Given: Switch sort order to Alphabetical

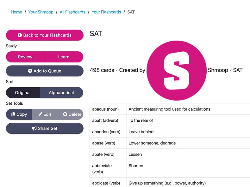Looking at the screenshot, I should click(x=61, y=93).
